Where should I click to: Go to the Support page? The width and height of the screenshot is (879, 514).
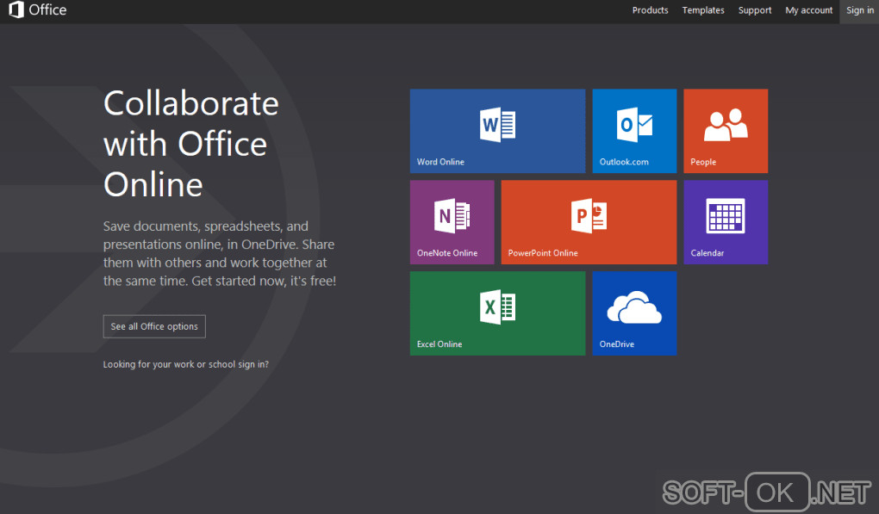point(755,10)
